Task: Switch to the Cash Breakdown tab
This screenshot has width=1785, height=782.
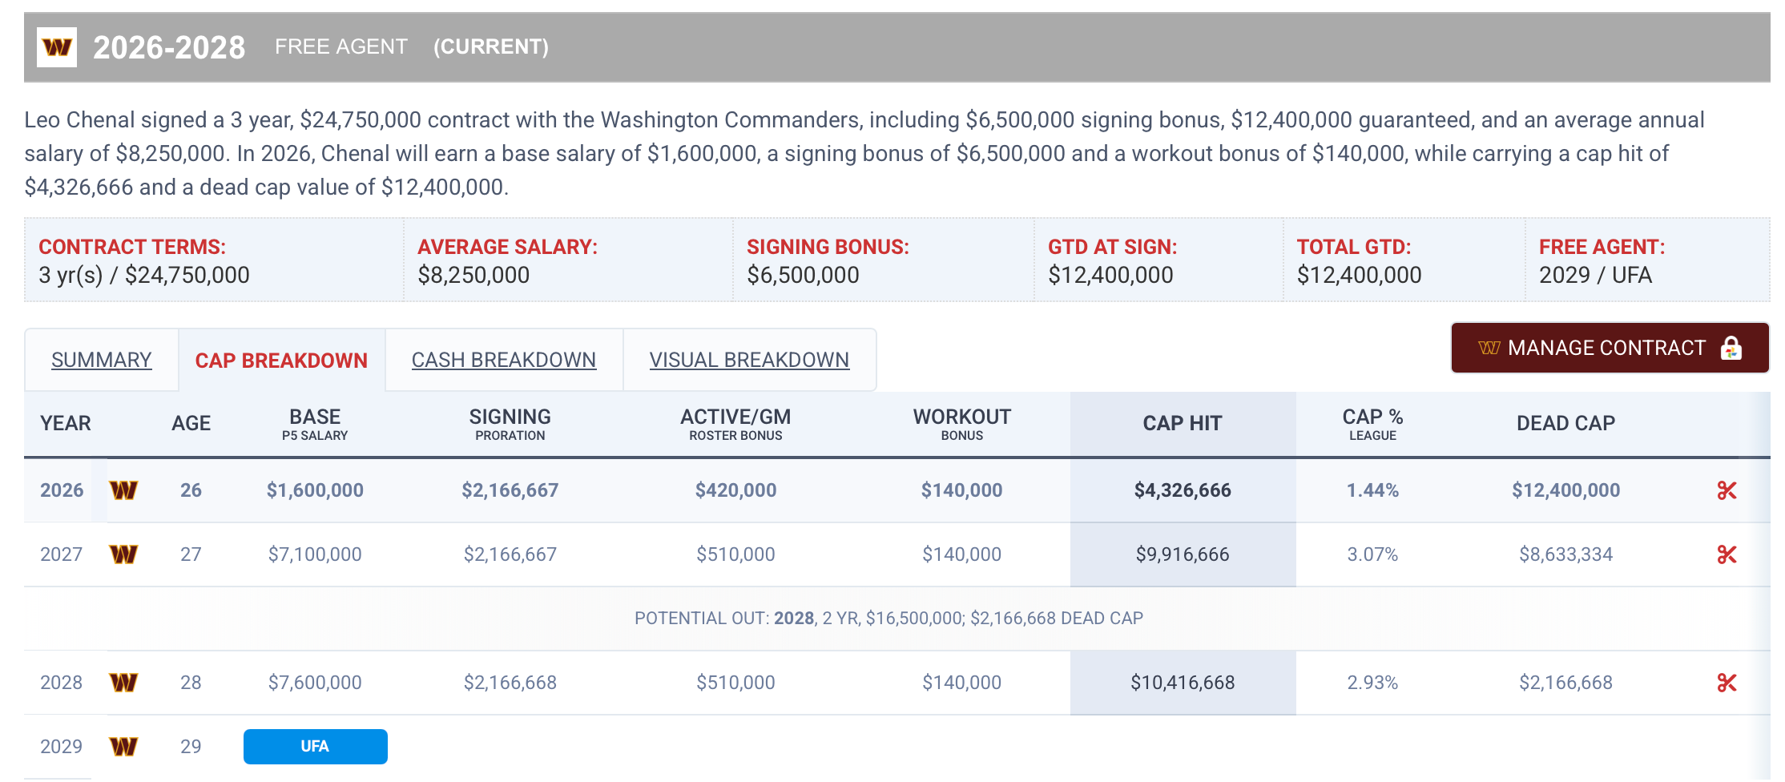Action: click(x=504, y=361)
